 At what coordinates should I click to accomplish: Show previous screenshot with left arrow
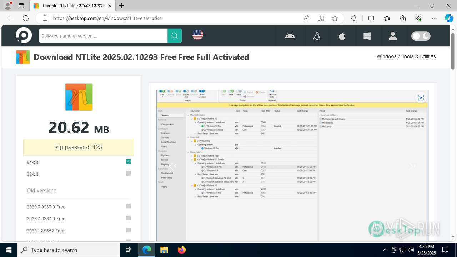pyautogui.click(x=173, y=166)
